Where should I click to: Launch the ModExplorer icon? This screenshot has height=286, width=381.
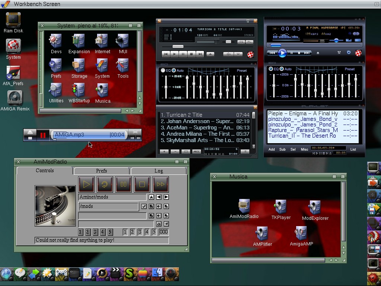pyautogui.click(x=315, y=208)
